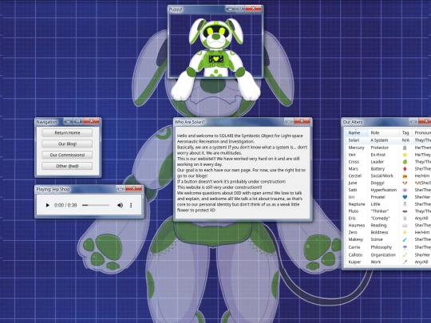Click the "Thinker" role cell
Viewport: 431px width, 323px height.
click(x=380, y=211)
